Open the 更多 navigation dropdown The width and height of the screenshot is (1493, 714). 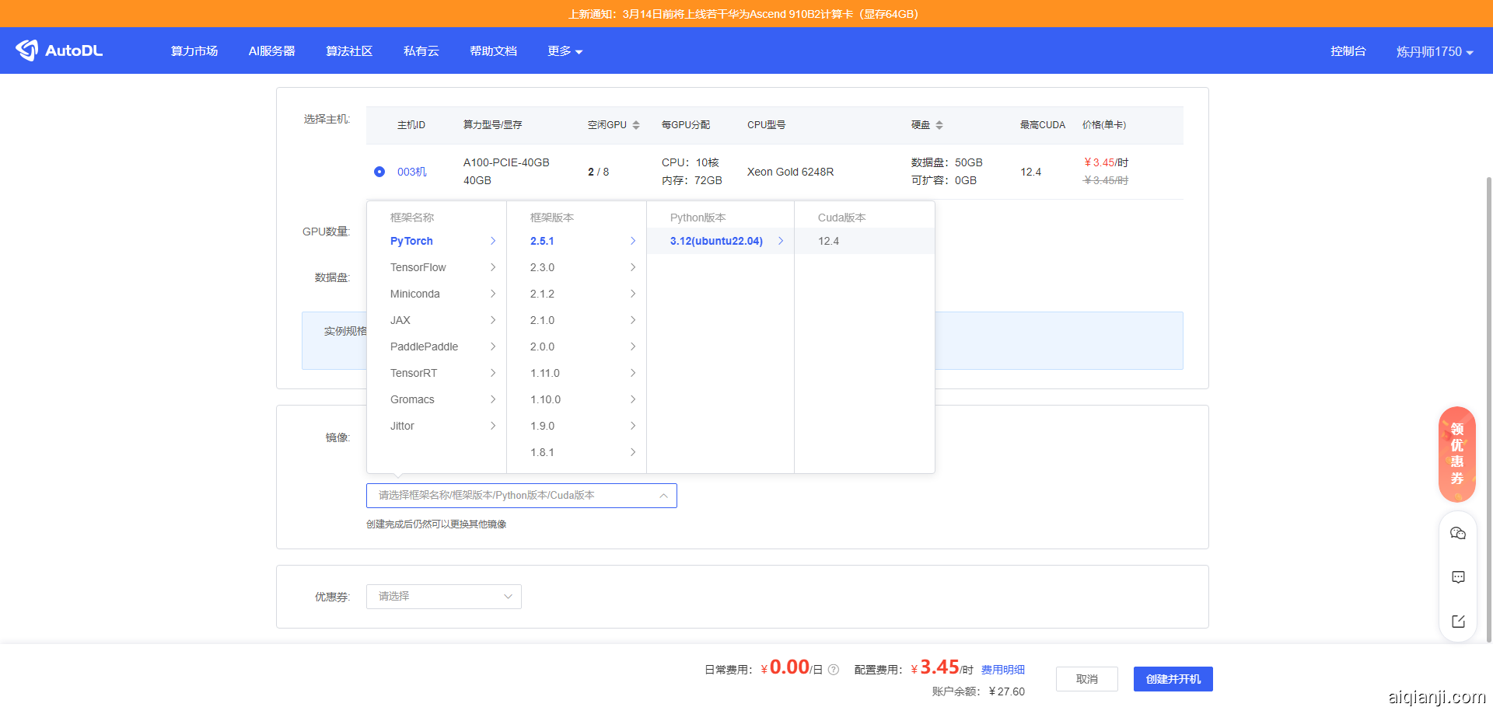pyautogui.click(x=565, y=51)
